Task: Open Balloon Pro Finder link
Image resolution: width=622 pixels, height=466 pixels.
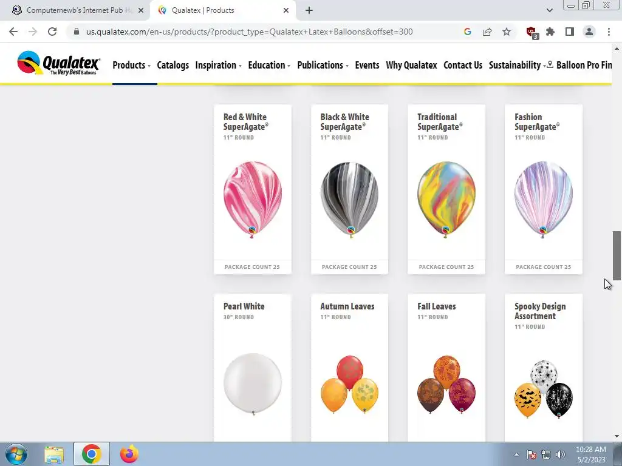Action: click(580, 65)
